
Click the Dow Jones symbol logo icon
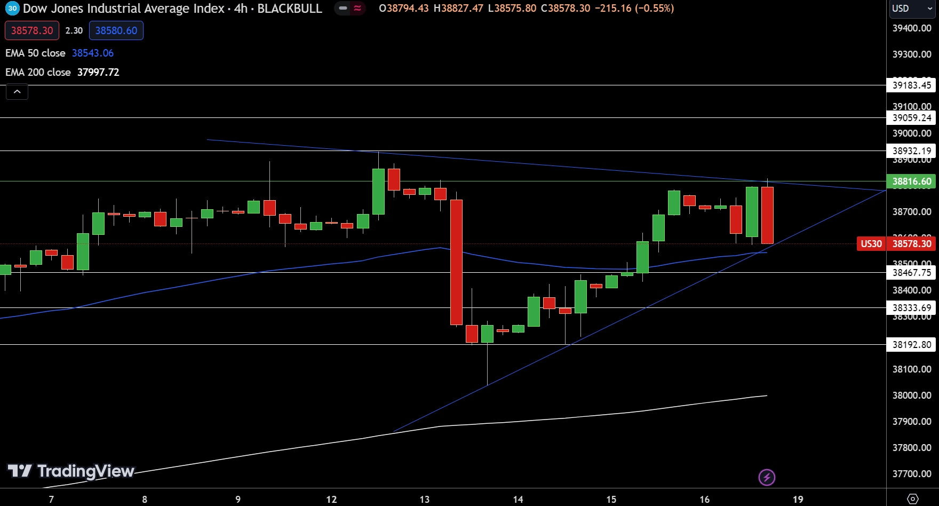pos(12,9)
